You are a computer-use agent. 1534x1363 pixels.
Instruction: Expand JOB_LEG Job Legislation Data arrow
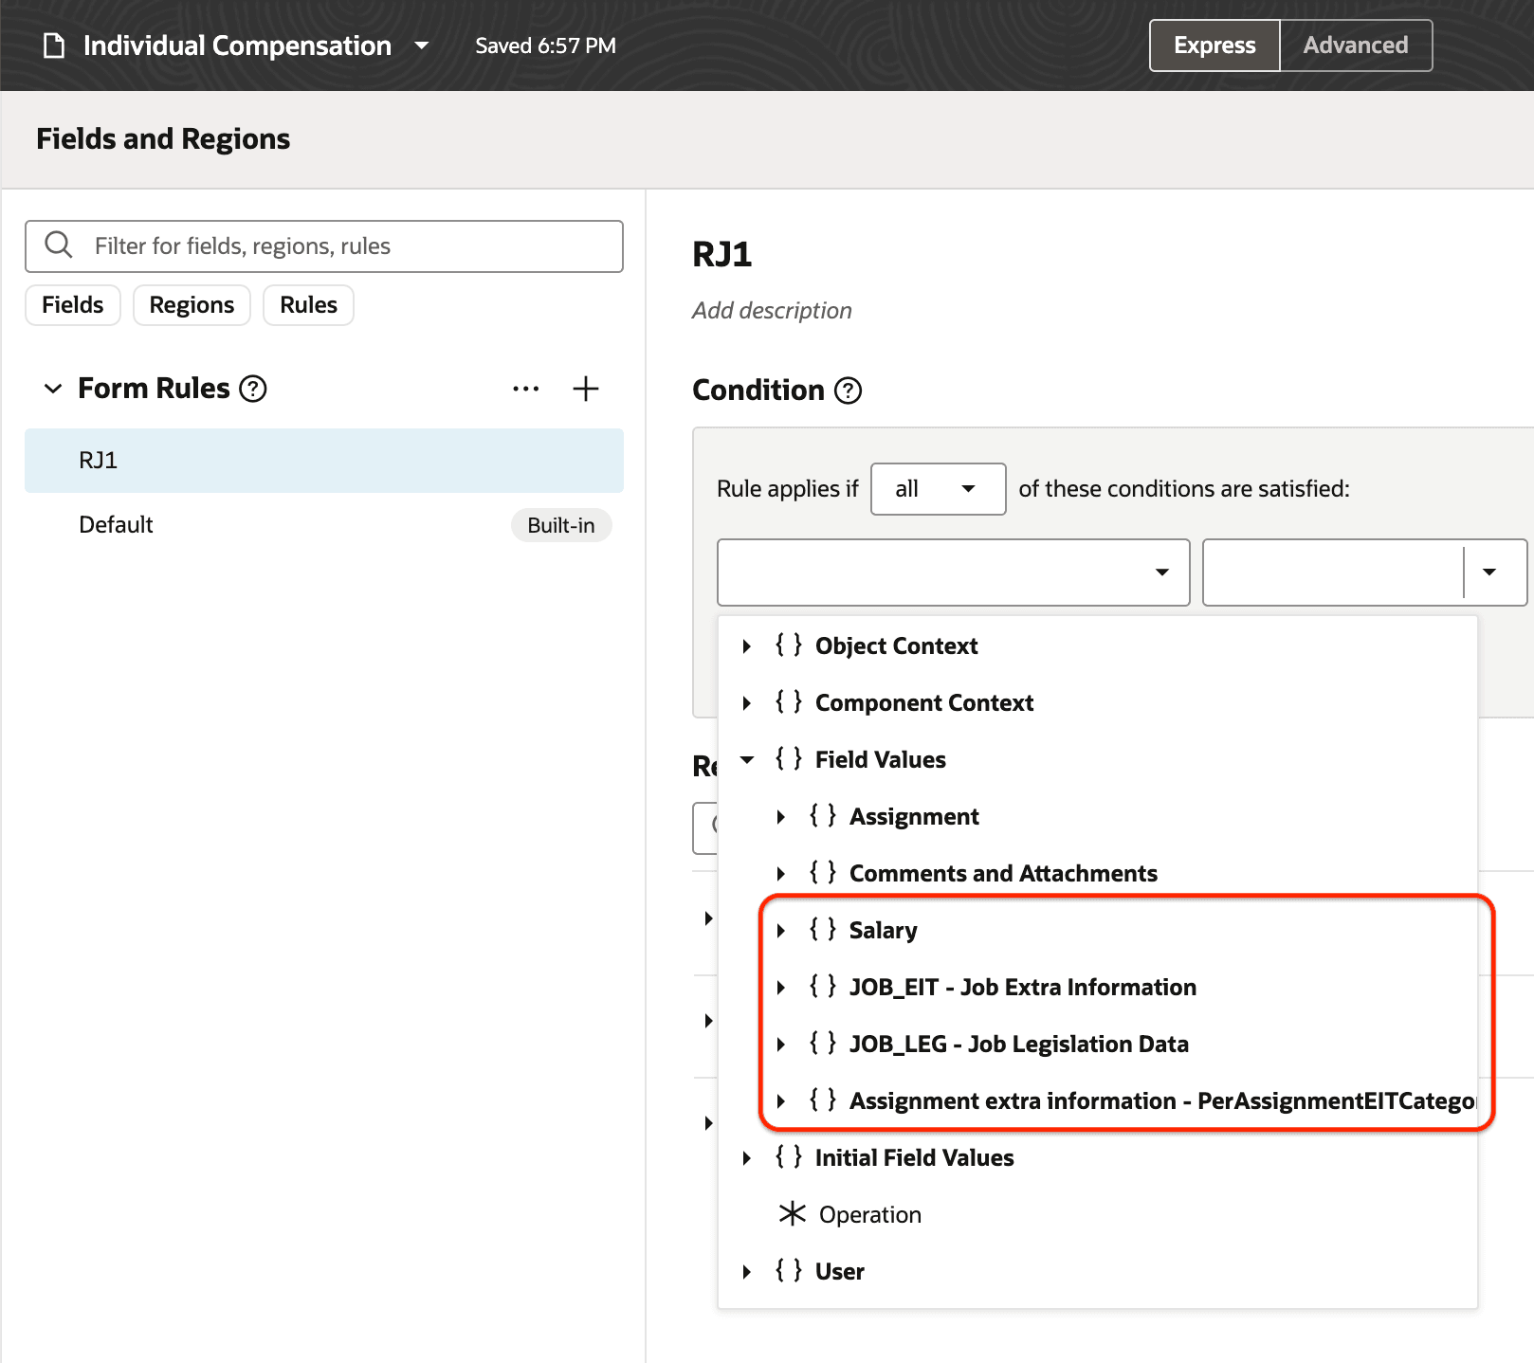(781, 1045)
